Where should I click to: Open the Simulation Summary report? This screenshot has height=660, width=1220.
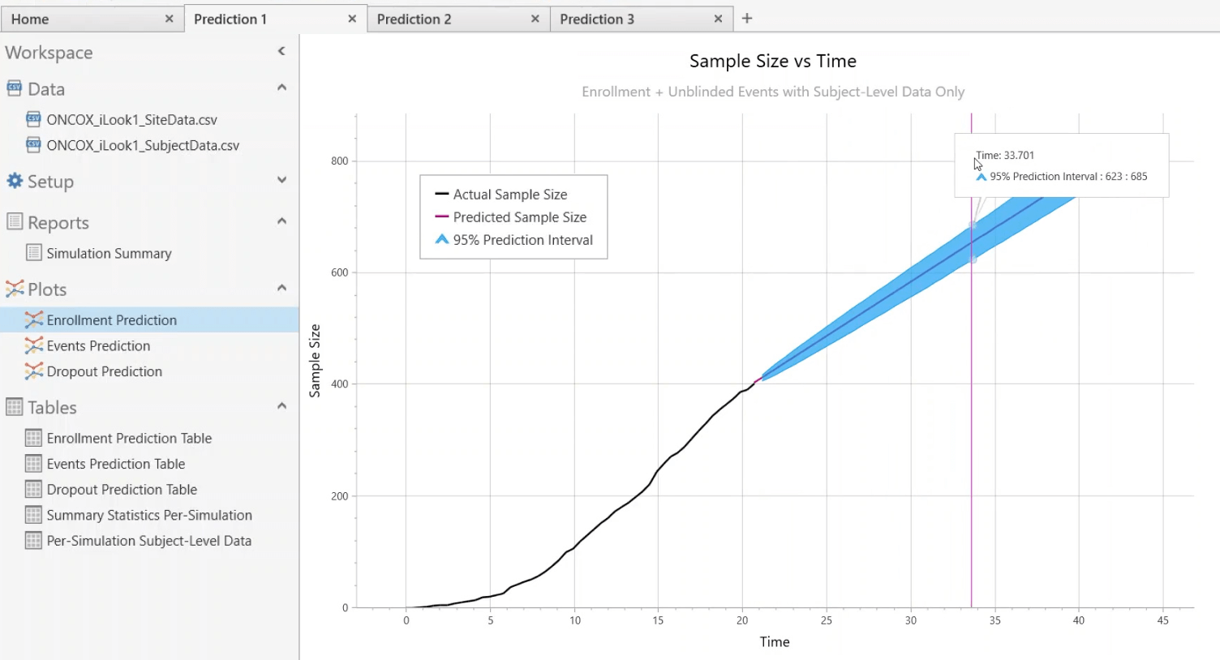109,253
